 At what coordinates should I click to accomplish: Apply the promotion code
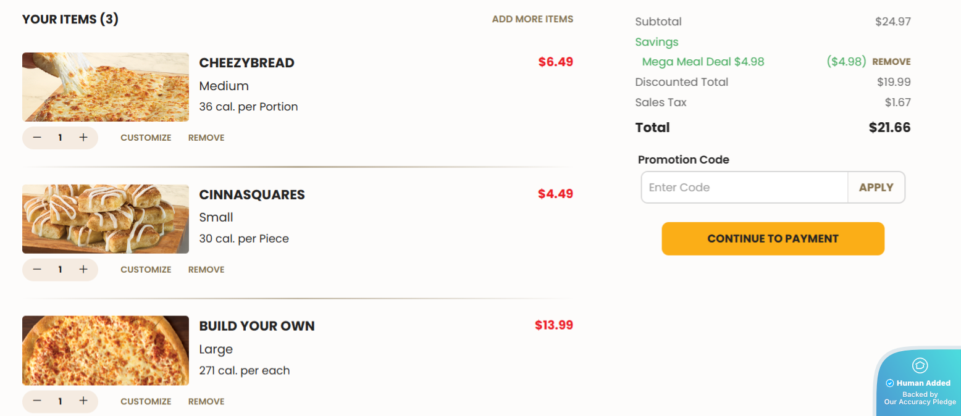pos(876,187)
